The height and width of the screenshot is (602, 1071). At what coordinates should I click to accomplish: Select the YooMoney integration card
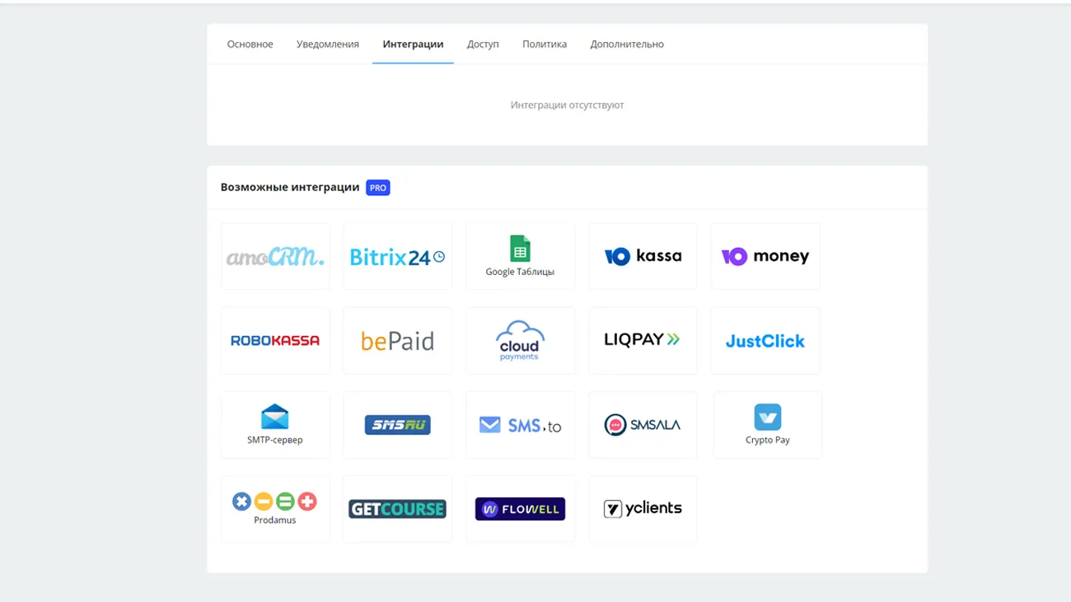pos(765,257)
